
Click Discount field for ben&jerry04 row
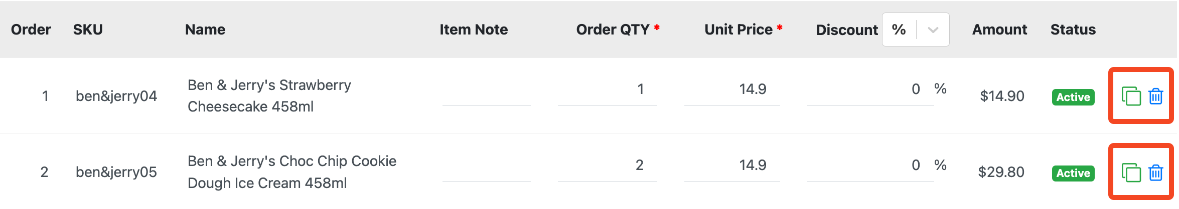[x=870, y=90]
